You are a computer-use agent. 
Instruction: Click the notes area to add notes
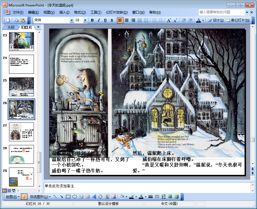point(147,188)
